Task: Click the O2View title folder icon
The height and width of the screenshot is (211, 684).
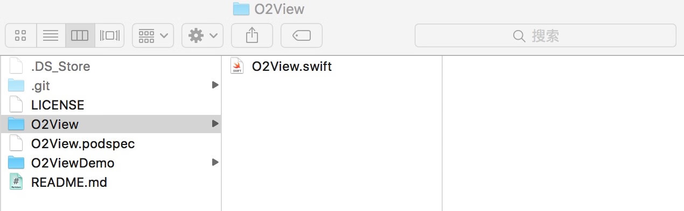Action: [x=241, y=9]
